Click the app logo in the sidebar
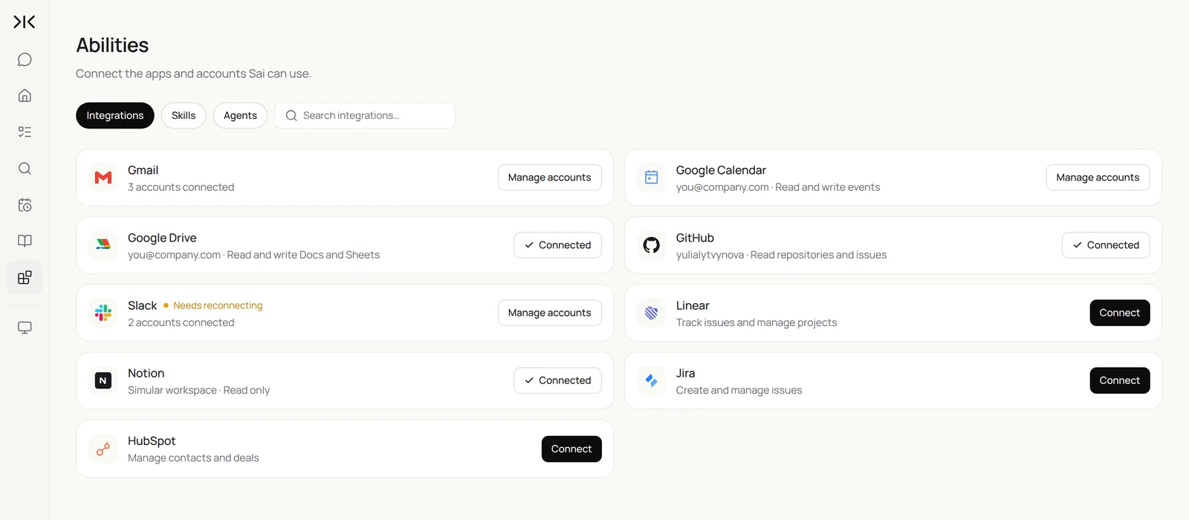Viewport: 1189px width, 520px height. 25,22
